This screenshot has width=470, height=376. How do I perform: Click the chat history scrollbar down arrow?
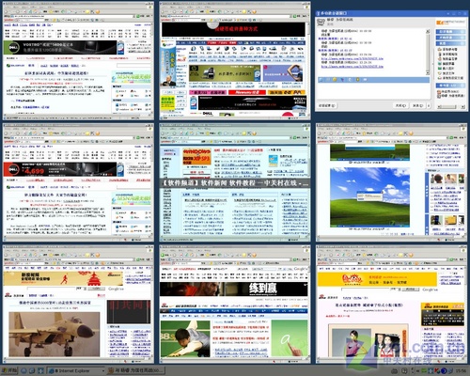tap(428, 73)
